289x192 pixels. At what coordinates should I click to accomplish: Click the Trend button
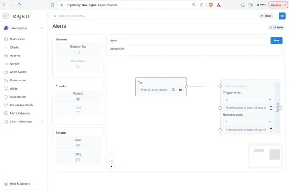pyautogui.click(x=266, y=16)
